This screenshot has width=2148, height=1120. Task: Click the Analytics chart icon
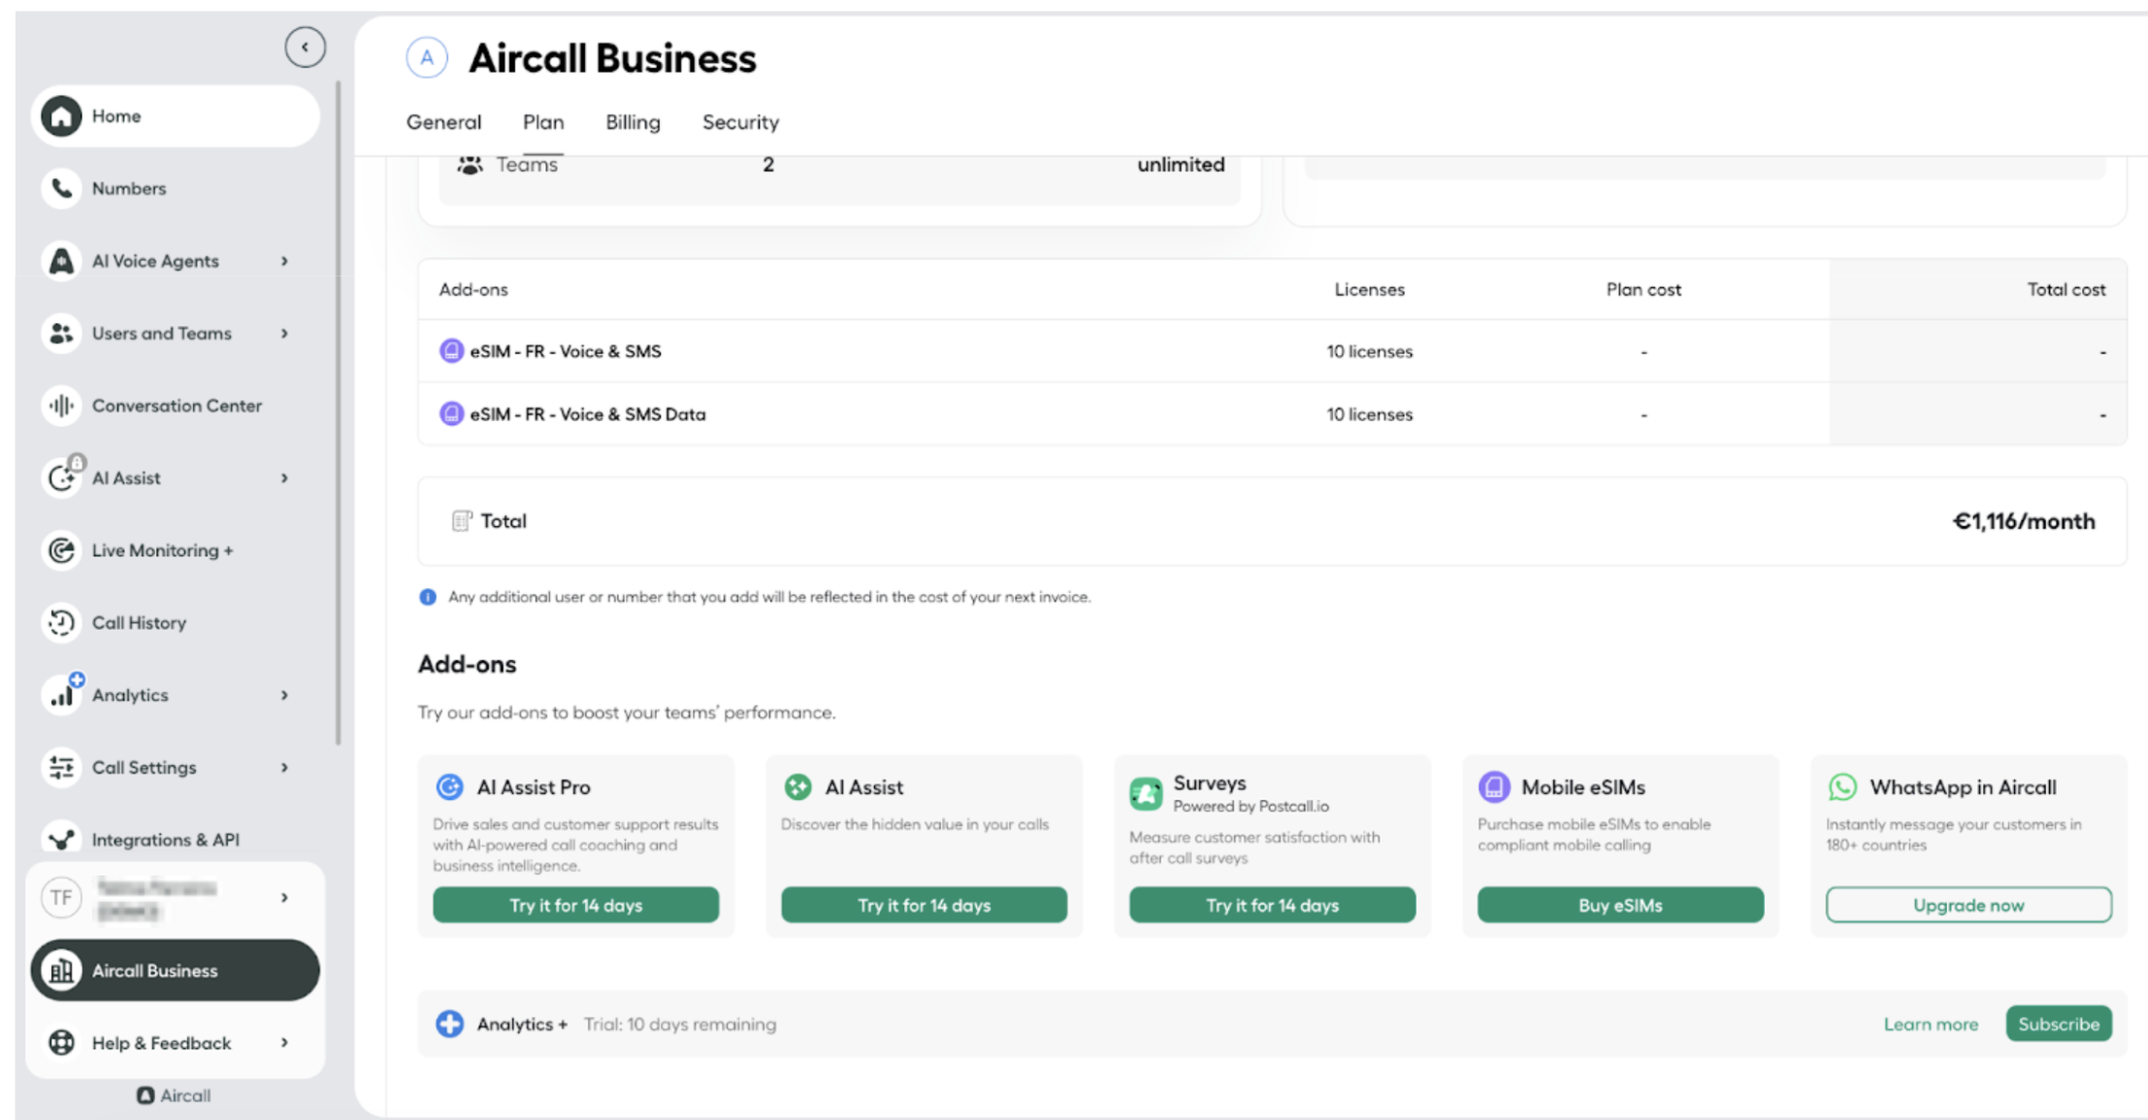(x=61, y=695)
